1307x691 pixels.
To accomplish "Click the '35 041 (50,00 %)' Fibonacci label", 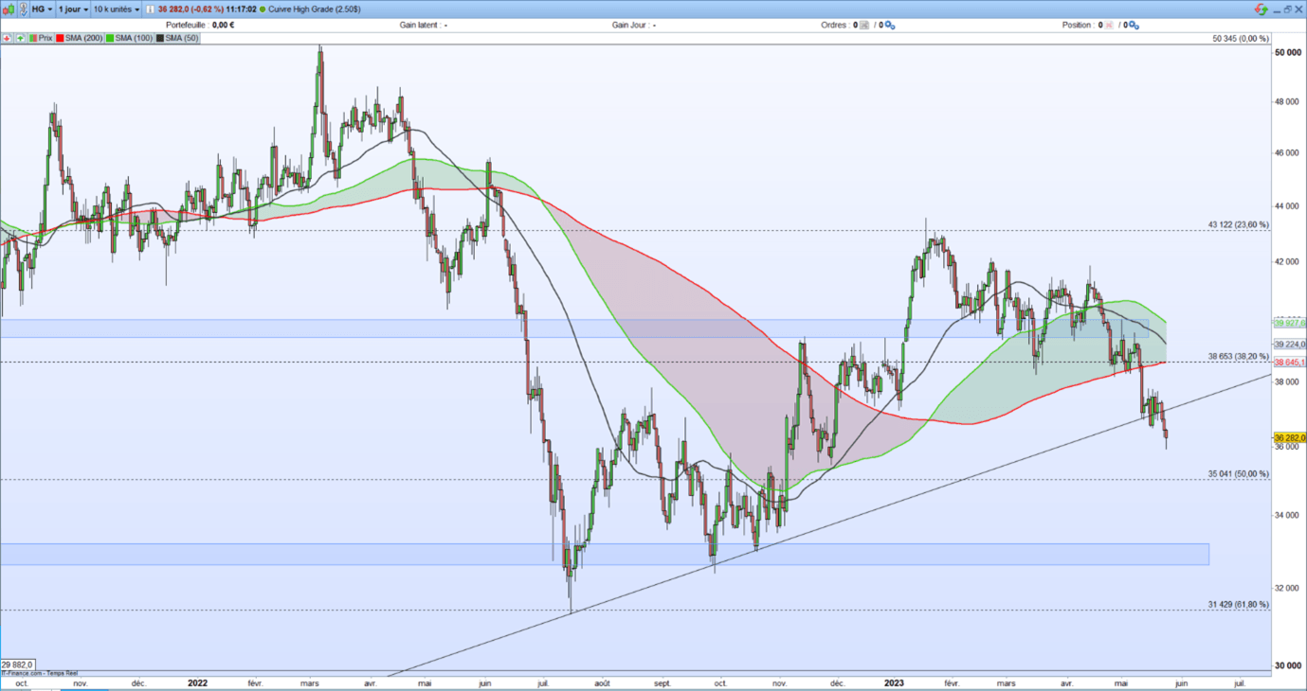I will (x=1238, y=474).
